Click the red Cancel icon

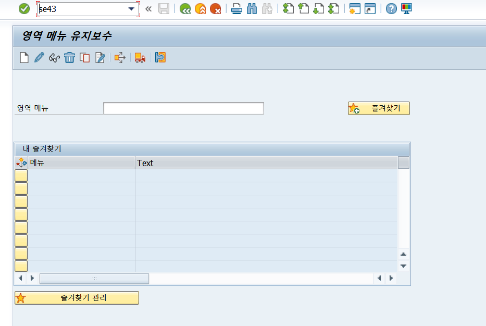point(216,9)
